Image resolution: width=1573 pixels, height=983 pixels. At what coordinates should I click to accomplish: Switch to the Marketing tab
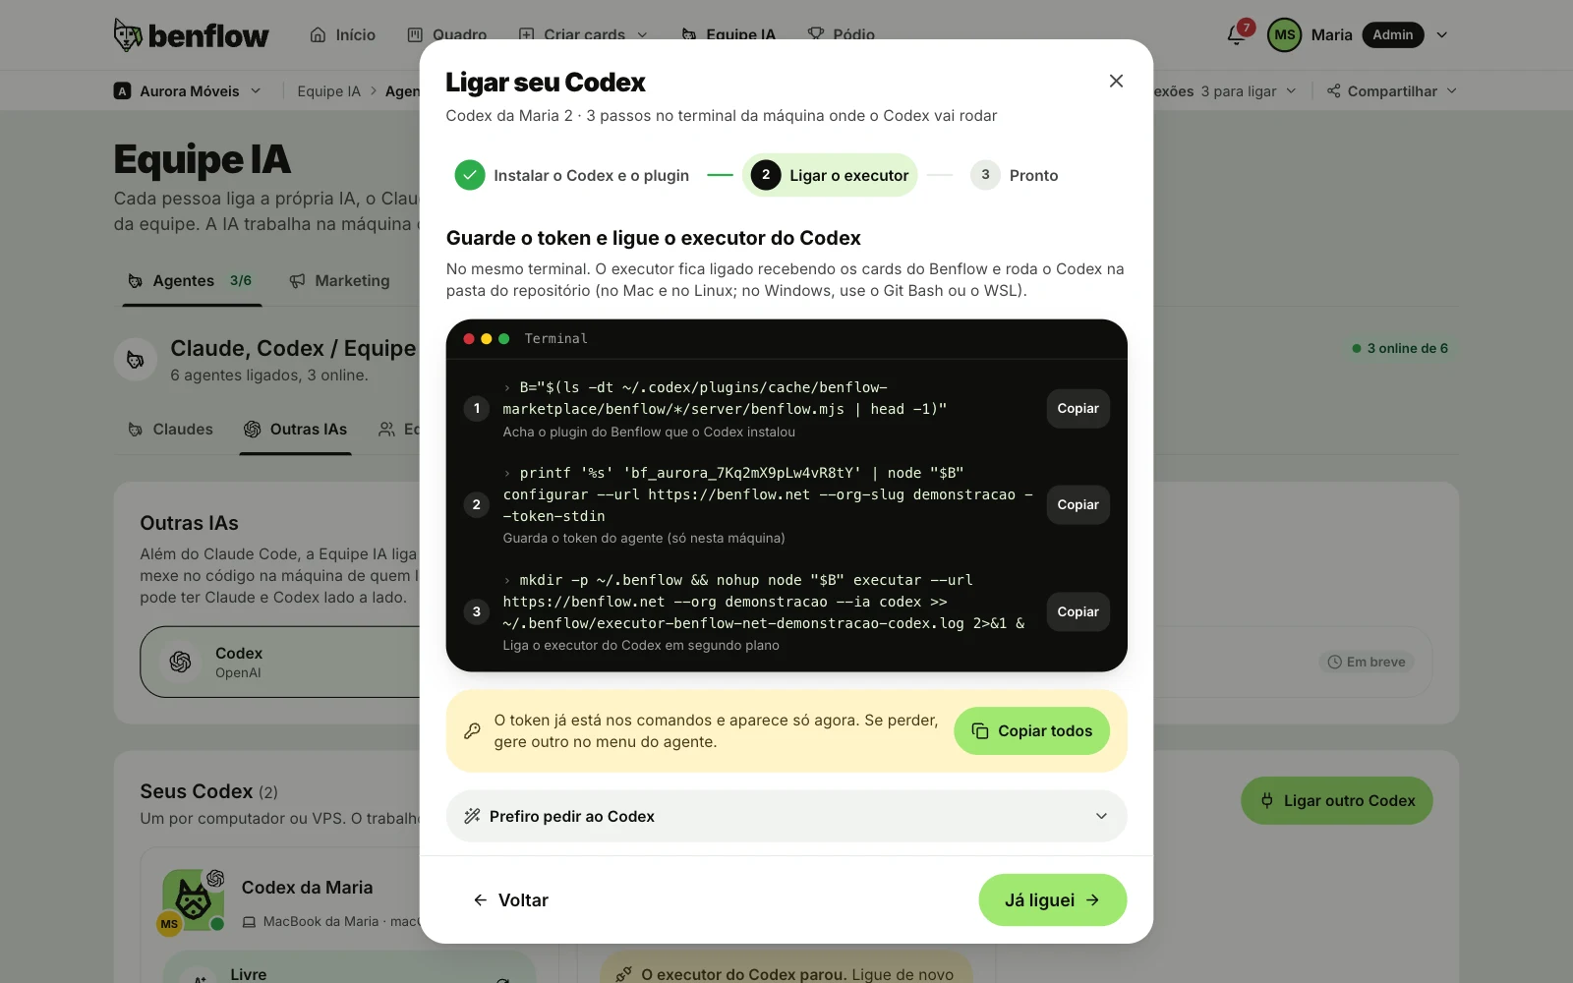340,281
